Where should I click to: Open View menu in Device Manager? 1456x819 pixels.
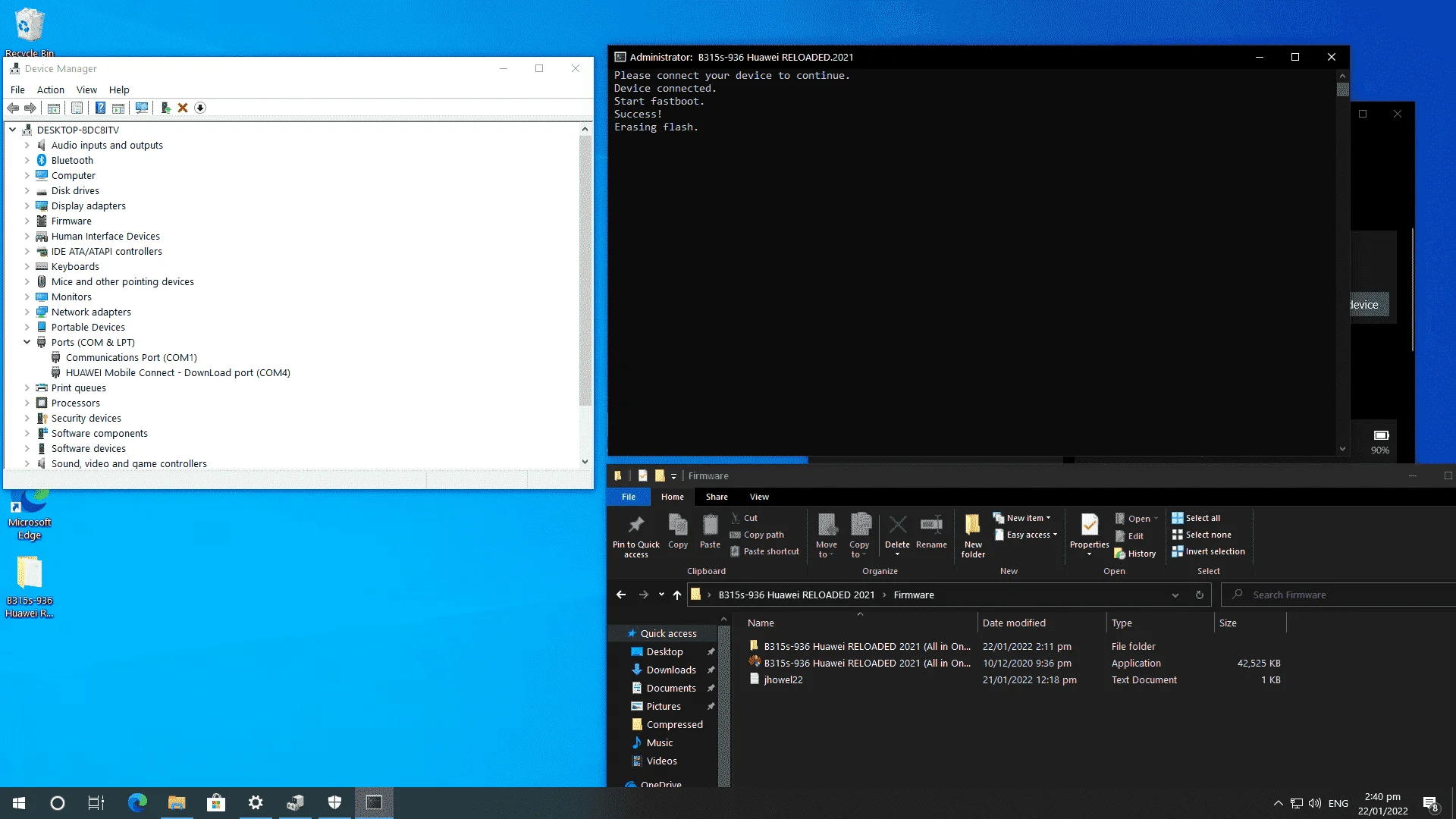[x=86, y=89]
